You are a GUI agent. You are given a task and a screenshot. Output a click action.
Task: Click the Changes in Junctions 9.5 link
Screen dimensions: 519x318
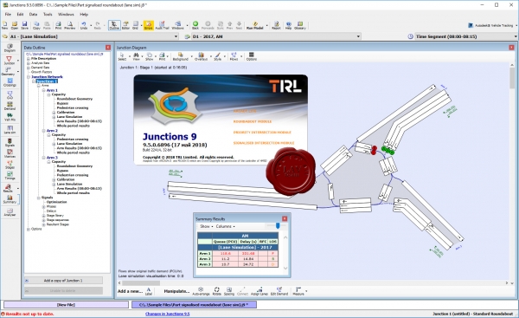[168, 314]
